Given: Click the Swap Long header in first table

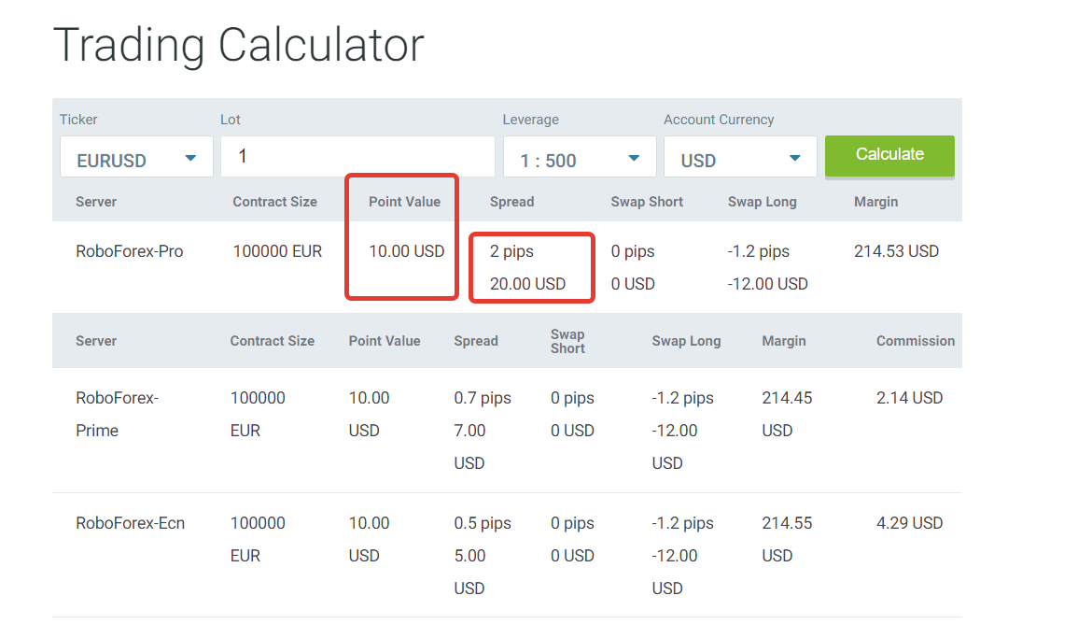Looking at the screenshot, I should pyautogui.click(x=762, y=202).
